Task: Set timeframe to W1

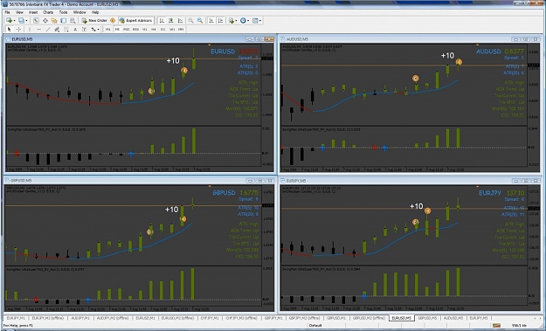Action: (172, 29)
